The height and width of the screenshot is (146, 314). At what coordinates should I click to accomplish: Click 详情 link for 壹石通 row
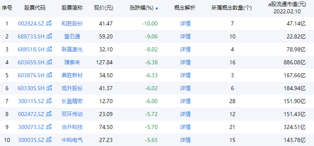pos(185,36)
